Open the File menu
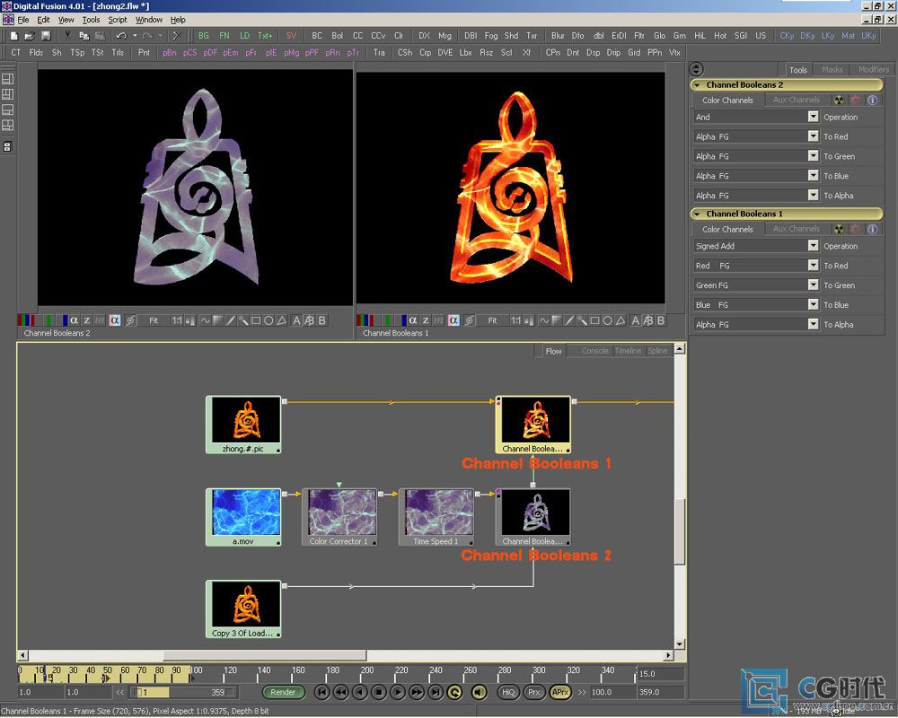Image resolution: width=898 pixels, height=718 pixels. tap(23, 20)
